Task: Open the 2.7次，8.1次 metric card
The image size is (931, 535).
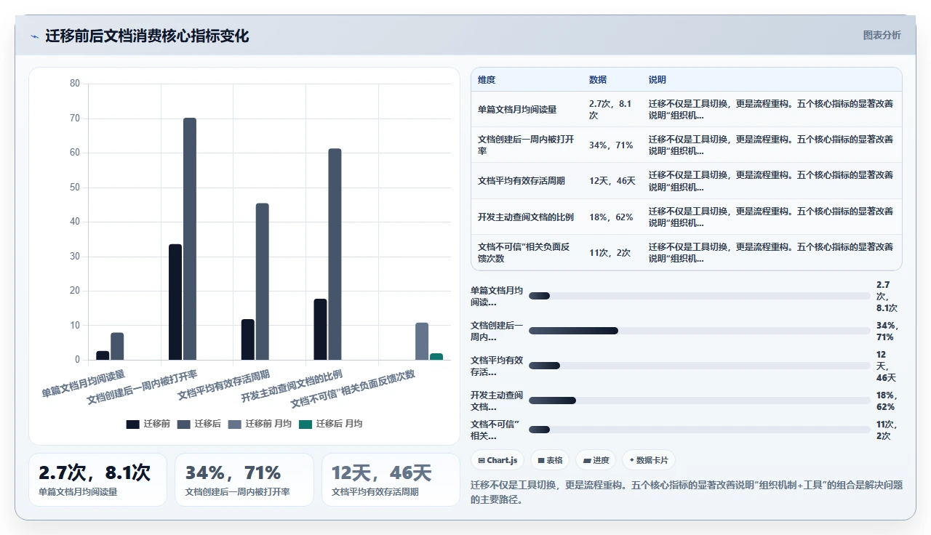Action: 97,480
